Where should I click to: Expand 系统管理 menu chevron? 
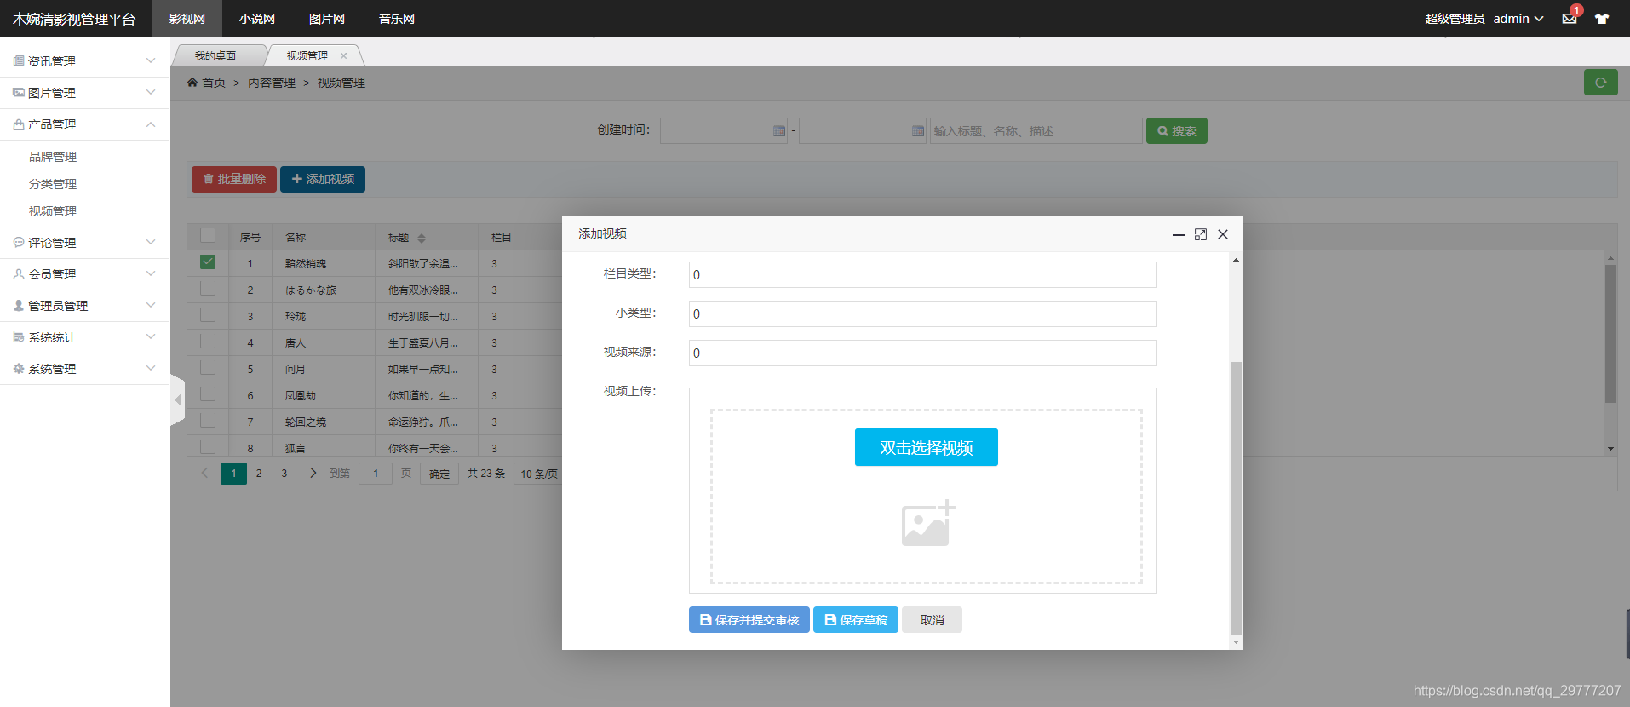point(151,369)
